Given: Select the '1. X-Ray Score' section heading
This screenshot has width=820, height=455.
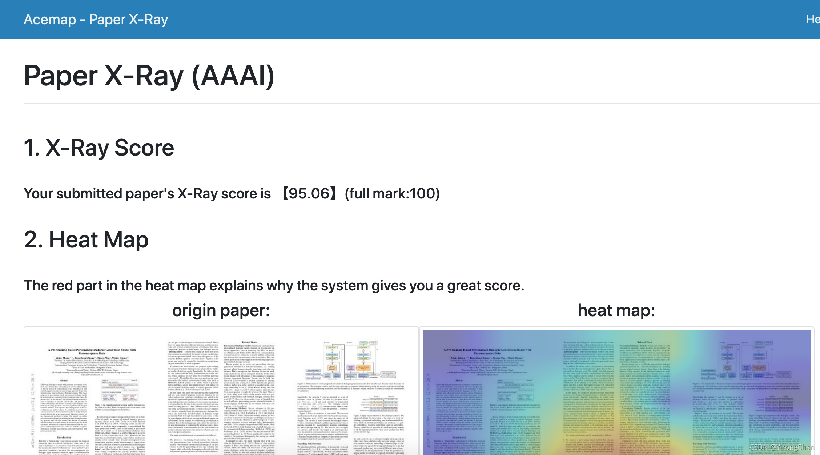Looking at the screenshot, I should [x=99, y=148].
